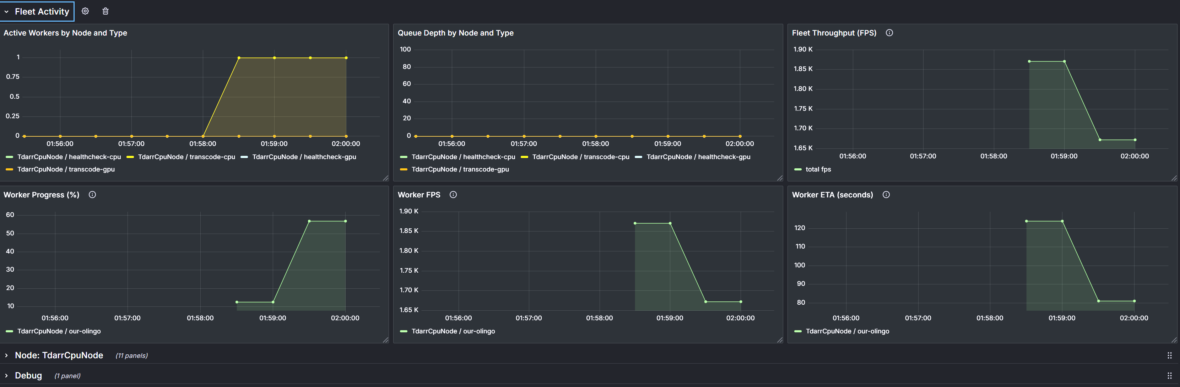Collapse the Fleet Activity row
This screenshot has height=387, width=1180.
37,11
